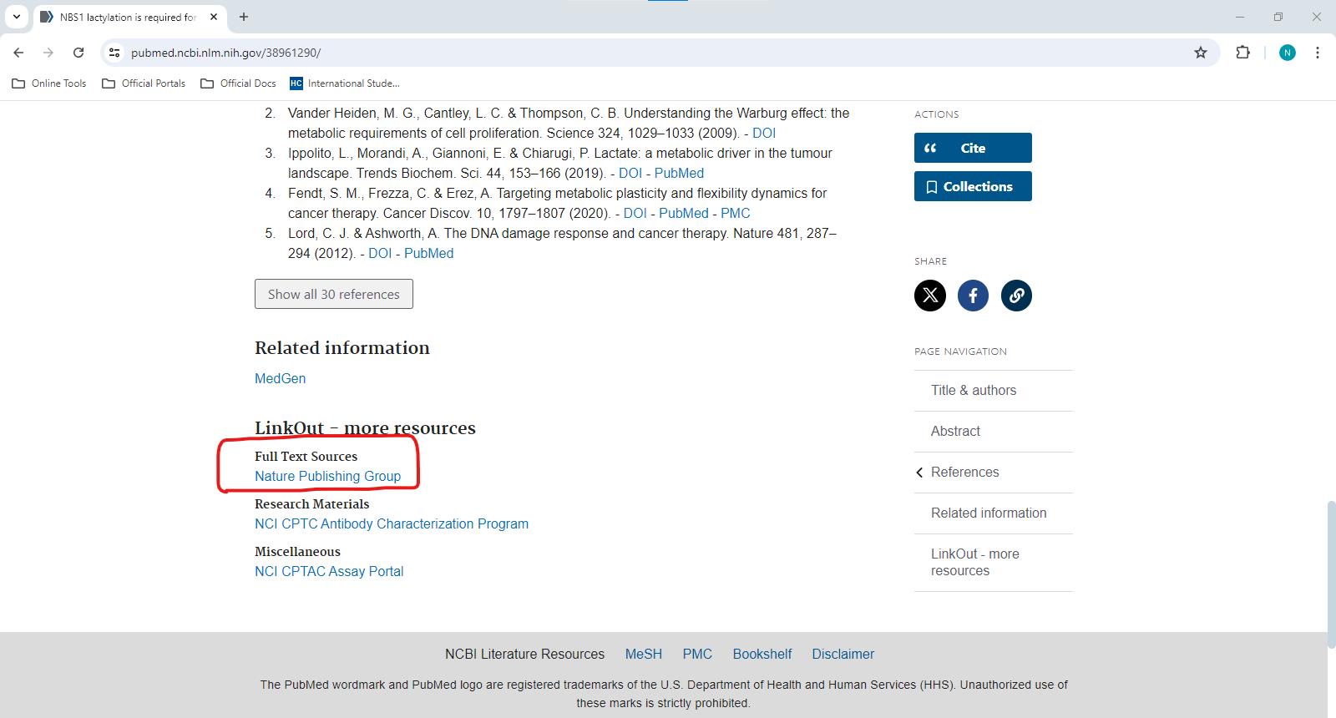Show all 30 references
This screenshot has width=1336, height=718.
pos(334,294)
